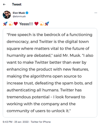Click the first rocket emoji before Yesss
Viewport: 100px width, 126px height.
point(5,24)
